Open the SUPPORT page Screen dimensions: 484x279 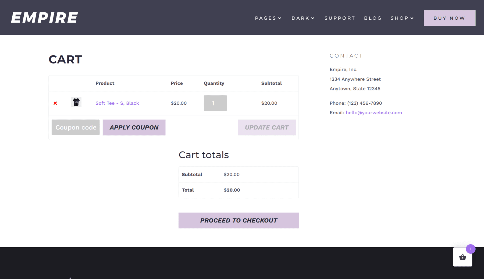click(340, 18)
